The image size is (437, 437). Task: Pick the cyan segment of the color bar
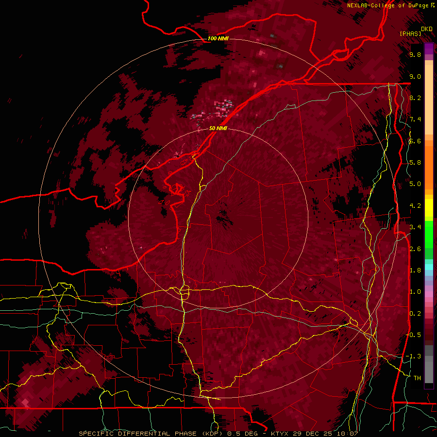[429, 267]
